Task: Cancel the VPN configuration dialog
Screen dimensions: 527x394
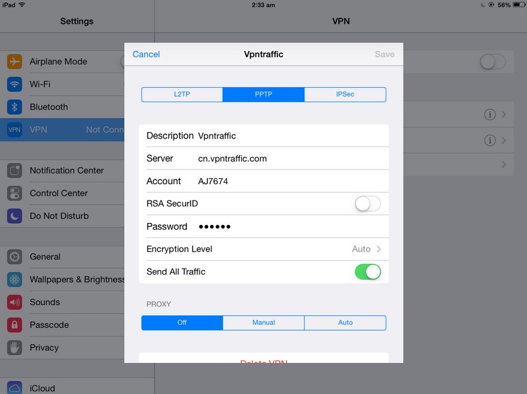Action: [x=146, y=54]
